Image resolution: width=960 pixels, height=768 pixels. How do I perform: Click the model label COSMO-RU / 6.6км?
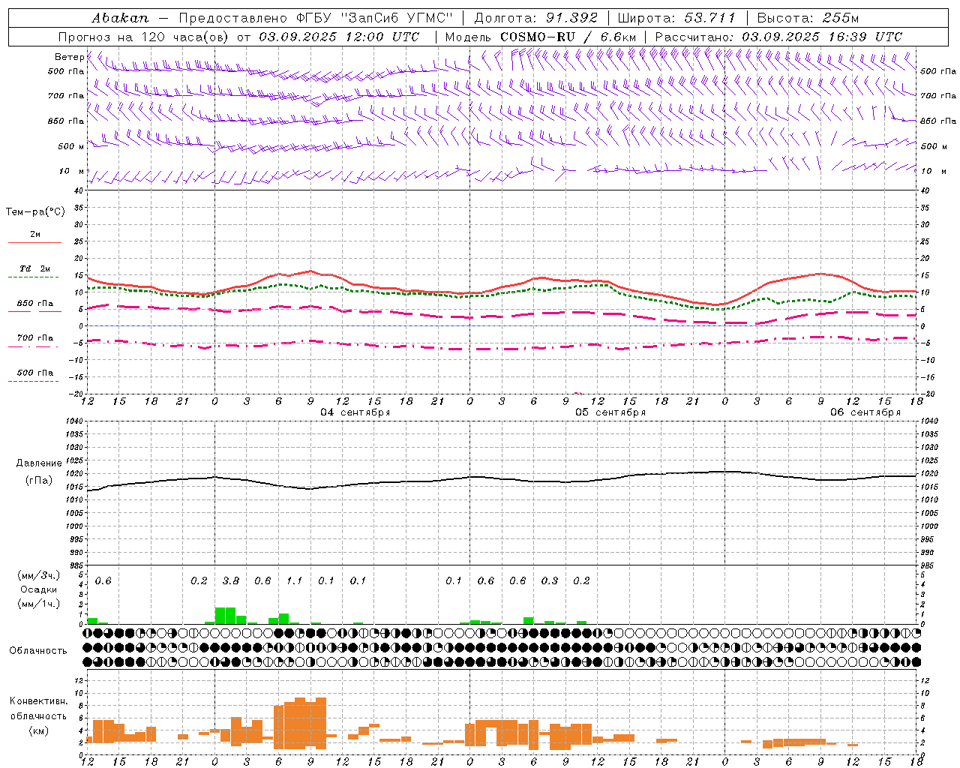[568, 37]
